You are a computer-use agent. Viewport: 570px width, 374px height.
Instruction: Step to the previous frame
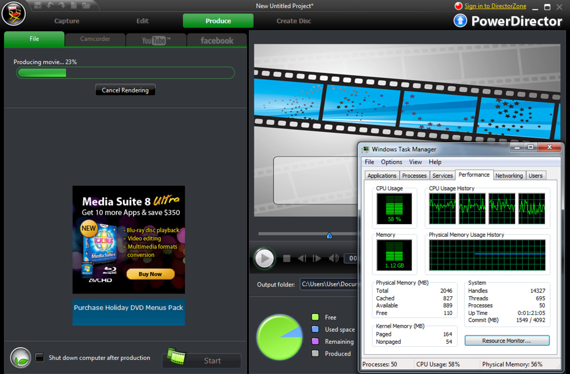(302, 259)
